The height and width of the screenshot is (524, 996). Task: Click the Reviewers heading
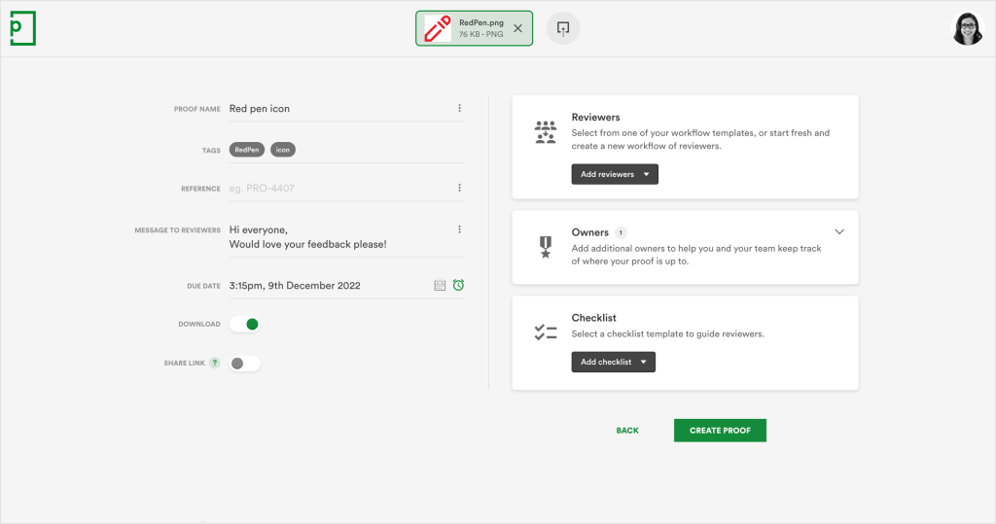coord(595,118)
